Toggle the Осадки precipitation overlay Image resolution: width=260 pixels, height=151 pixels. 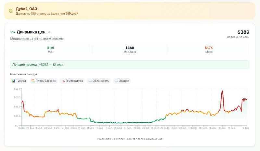point(122,81)
